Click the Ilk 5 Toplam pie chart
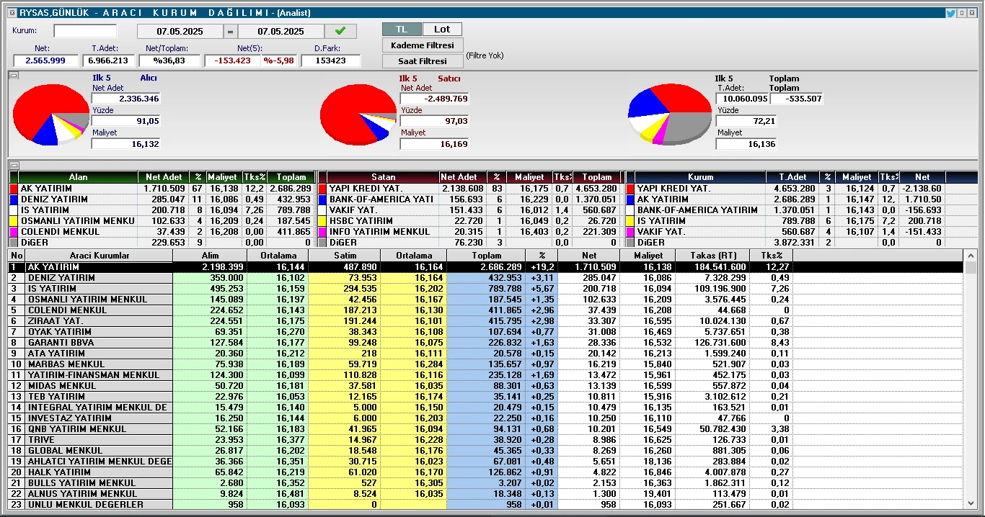This screenshot has width=985, height=517. point(670,115)
